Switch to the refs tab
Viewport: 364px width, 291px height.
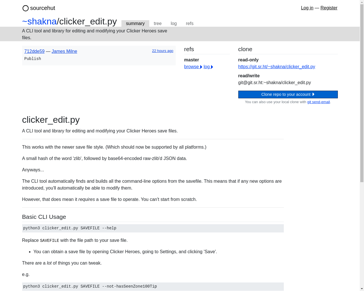[x=190, y=24]
